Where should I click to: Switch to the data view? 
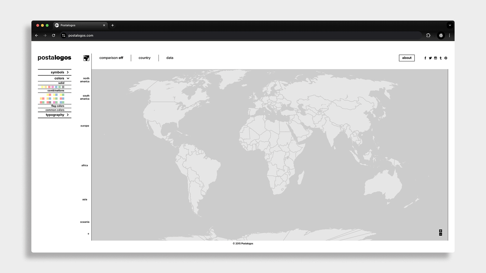click(170, 58)
